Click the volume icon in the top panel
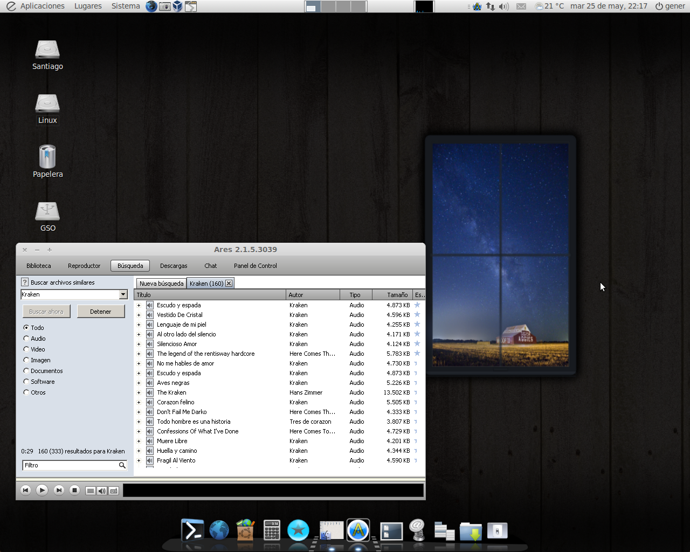Screen dimensions: 690x552 click(503, 6)
